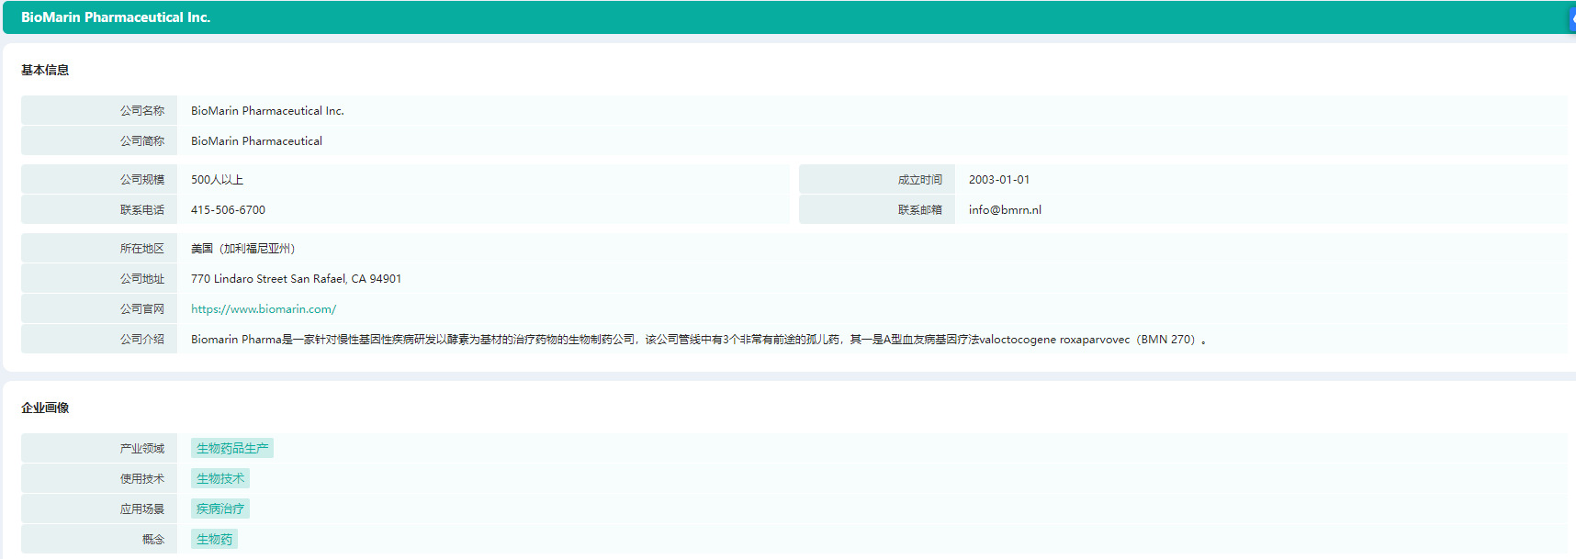
Task: Click the 成立时间 field label
Action: (920, 180)
